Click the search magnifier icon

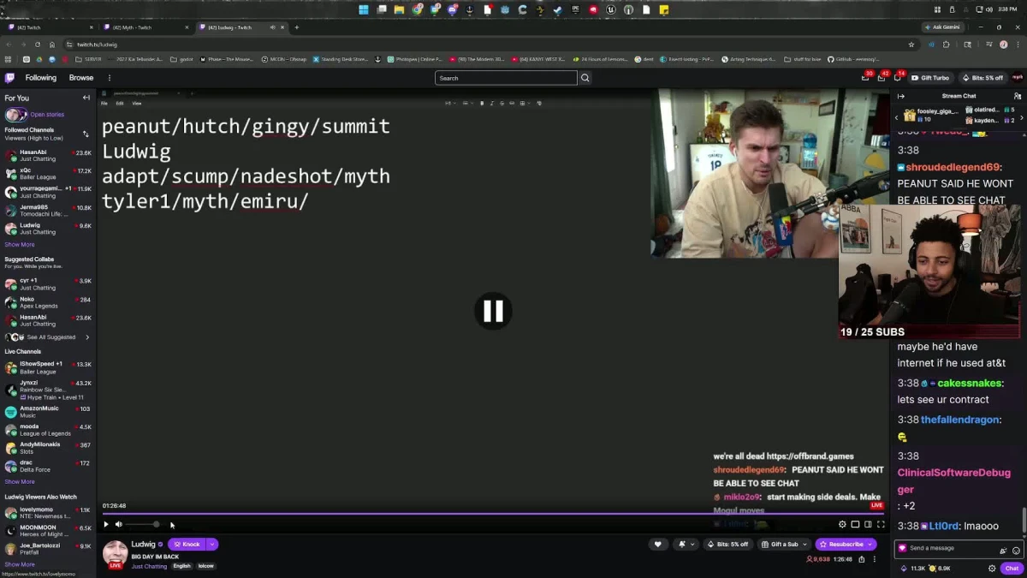pyautogui.click(x=585, y=78)
